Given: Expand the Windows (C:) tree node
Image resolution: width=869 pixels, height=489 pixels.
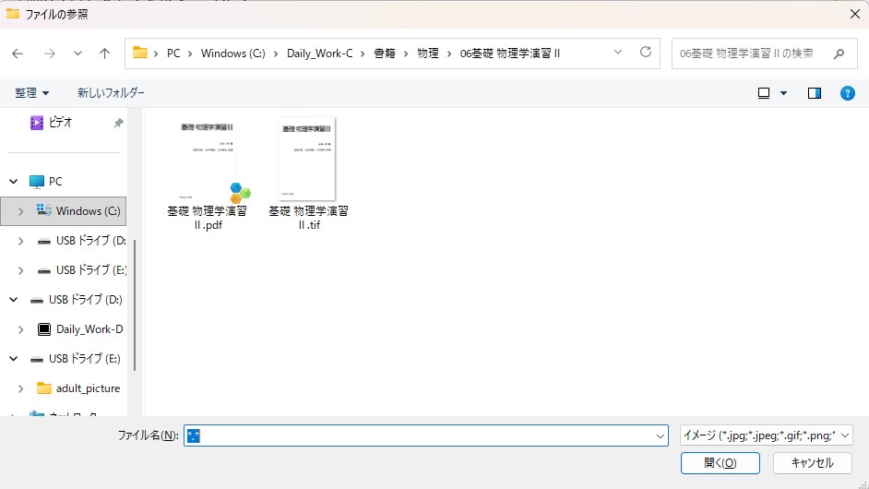Looking at the screenshot, I should [21, 211].
